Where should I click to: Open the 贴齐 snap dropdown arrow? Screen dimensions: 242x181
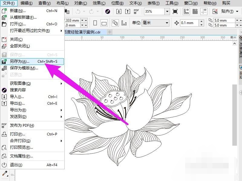(x=237, y=11)
